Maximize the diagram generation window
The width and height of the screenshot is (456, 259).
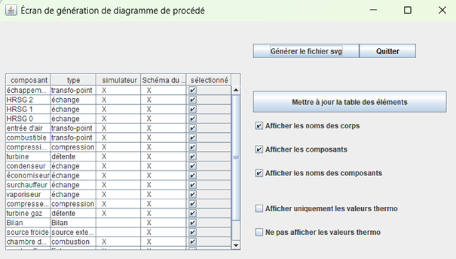[407, 10]
